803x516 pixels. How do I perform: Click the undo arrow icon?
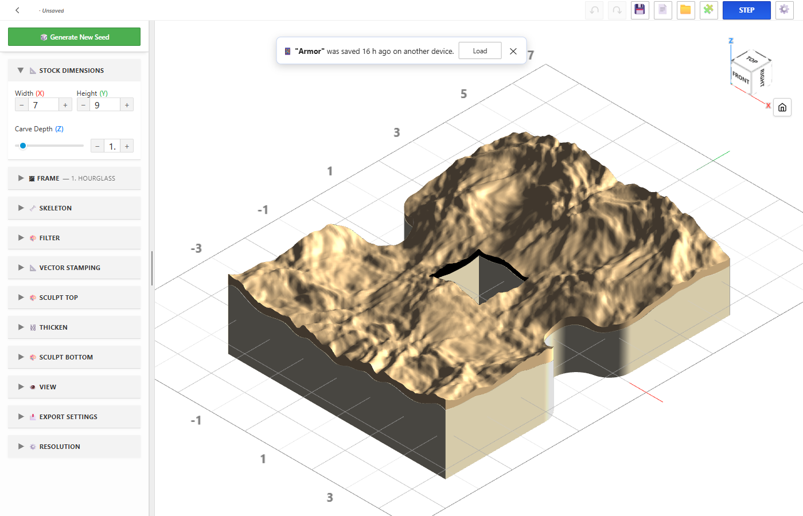(594, 10)
